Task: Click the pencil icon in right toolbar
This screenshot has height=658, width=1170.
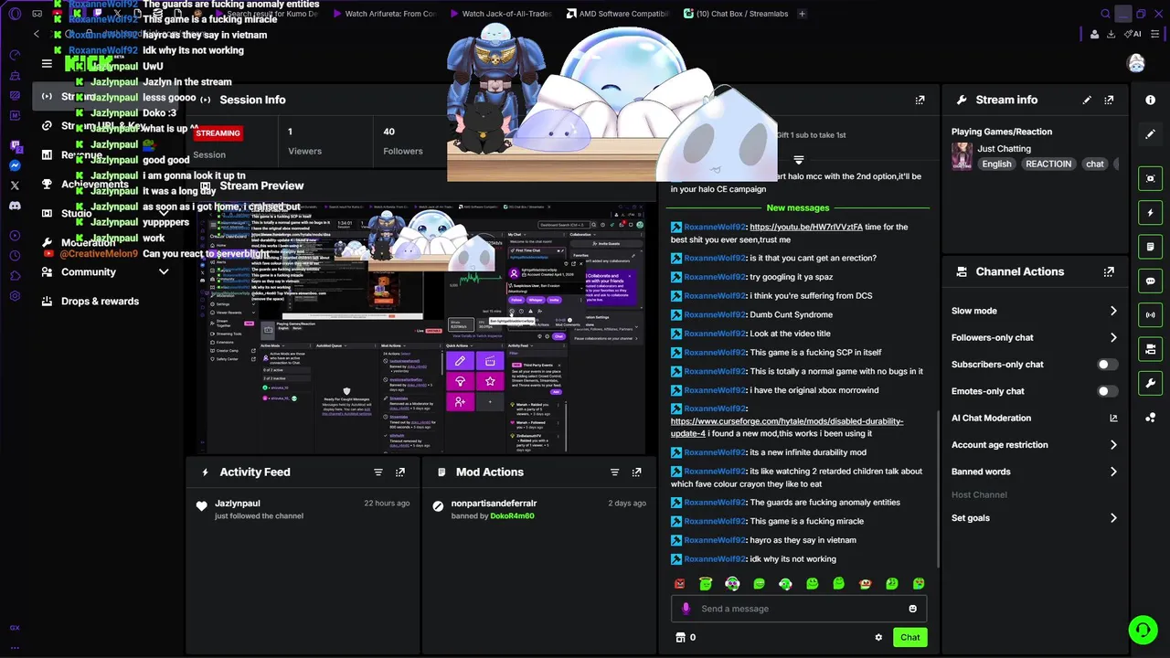Action: 1151,133
